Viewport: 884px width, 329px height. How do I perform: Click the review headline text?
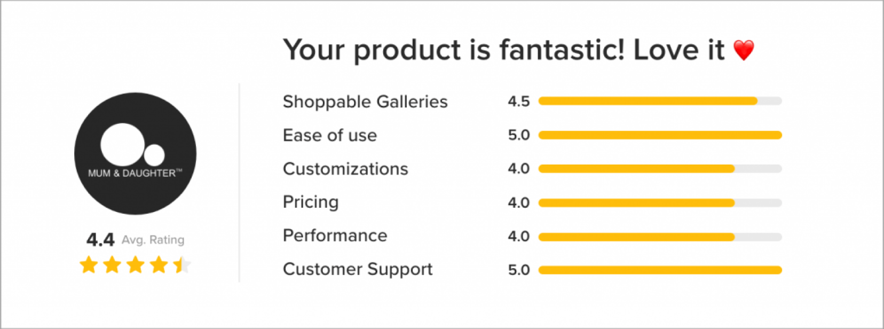pos(503,50)
